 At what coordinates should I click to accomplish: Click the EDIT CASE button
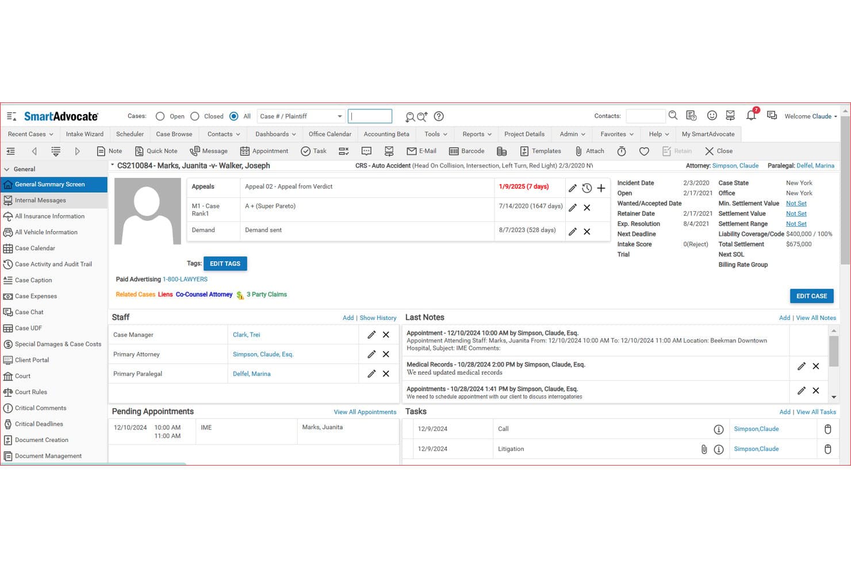[x=811, y=296]
